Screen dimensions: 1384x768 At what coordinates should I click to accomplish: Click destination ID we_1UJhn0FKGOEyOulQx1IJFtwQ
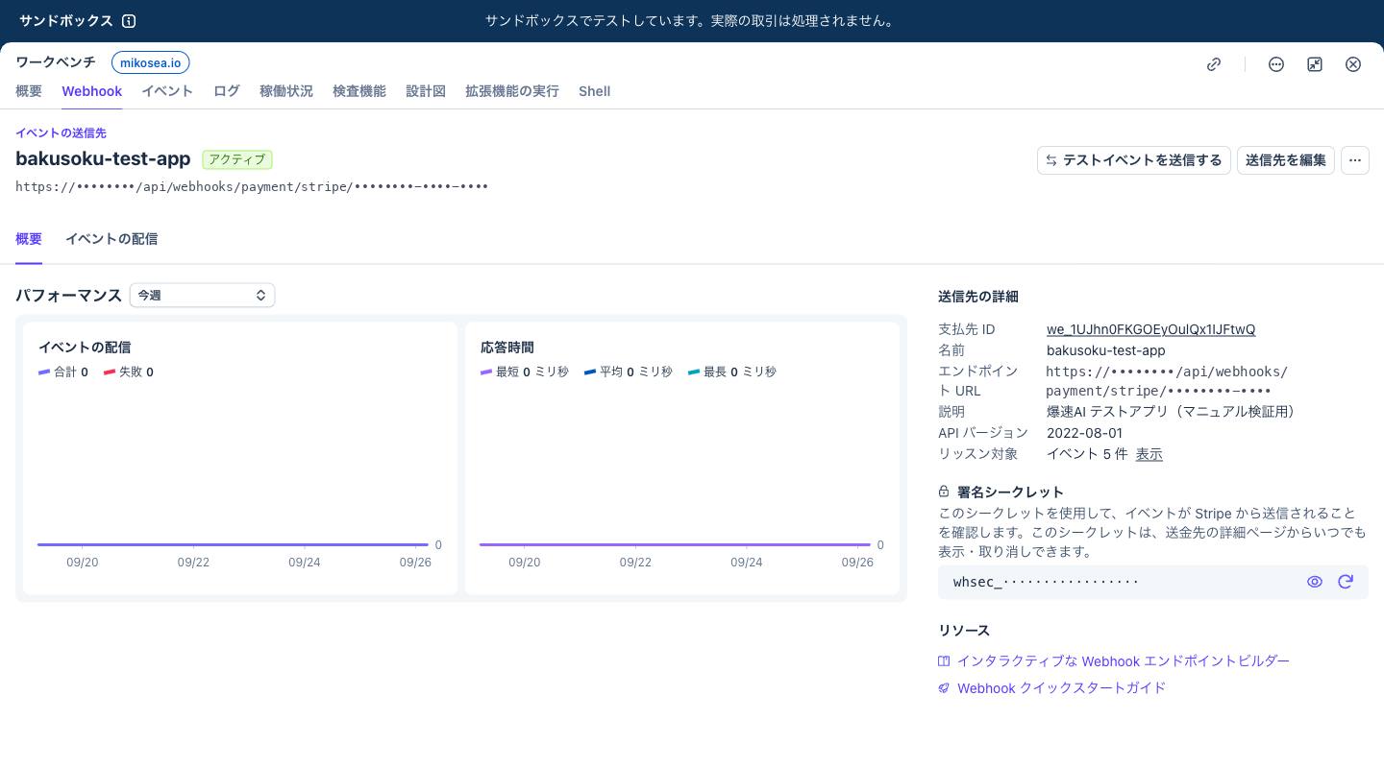(1151, 329)
